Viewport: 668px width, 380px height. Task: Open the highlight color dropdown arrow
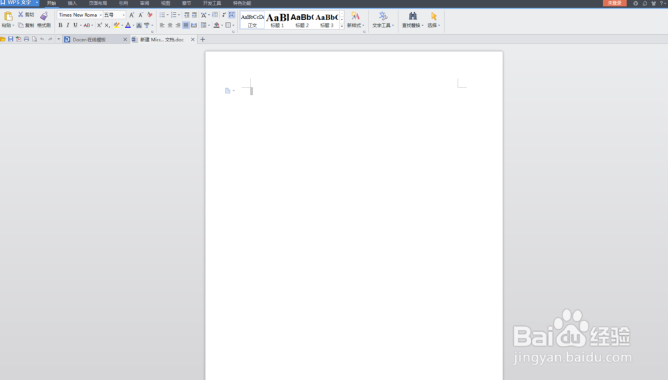click(122, 25)
